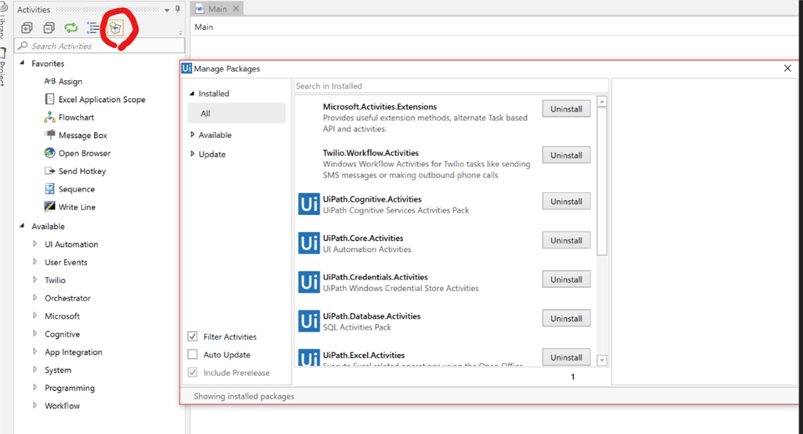The width and height of the screenshot is (803, 434).
Task: Click the Open Browser globe icon
Action: [x=49, y=153]
